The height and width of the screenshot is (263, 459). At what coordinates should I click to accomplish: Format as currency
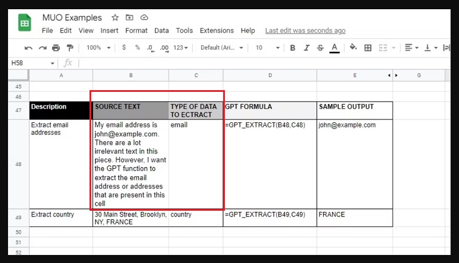124,48
